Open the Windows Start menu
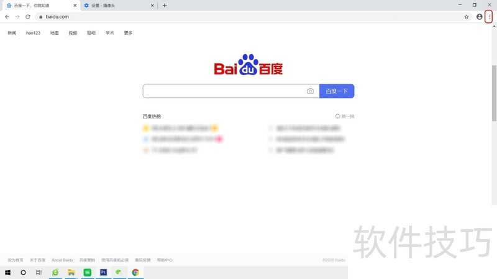Viewport: 497px width, 279px height. [x=7, y=272]
